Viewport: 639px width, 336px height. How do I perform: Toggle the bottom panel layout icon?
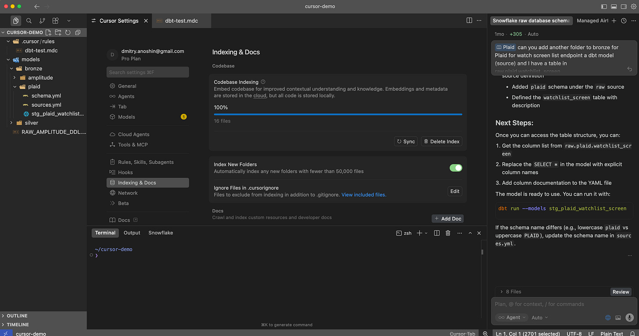[x=614, y=7]
